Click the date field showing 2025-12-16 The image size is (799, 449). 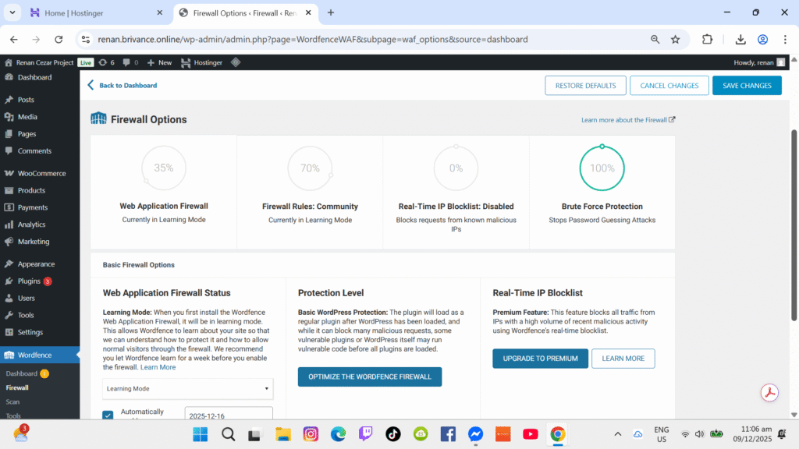point(228,415)
